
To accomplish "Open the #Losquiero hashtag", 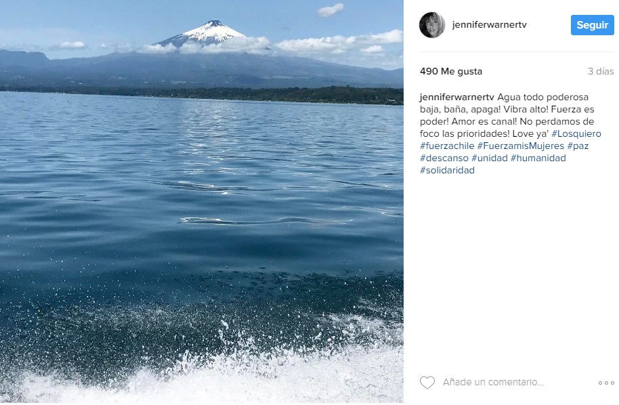I will pos(576,134).
